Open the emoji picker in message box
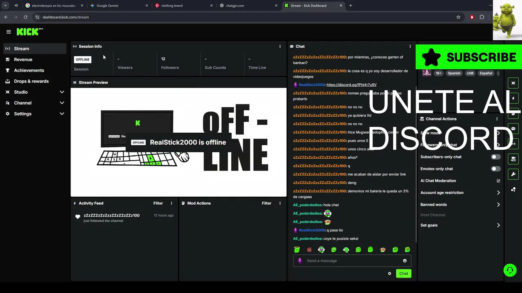Viewport: 522px width, 293px height. (x=405, y=261)
